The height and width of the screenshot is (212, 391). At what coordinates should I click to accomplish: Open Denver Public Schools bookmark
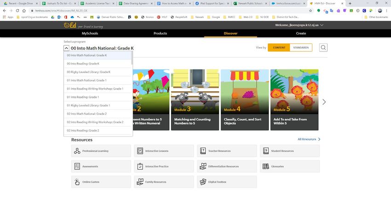pyautogui.click(x=110, y=17)
